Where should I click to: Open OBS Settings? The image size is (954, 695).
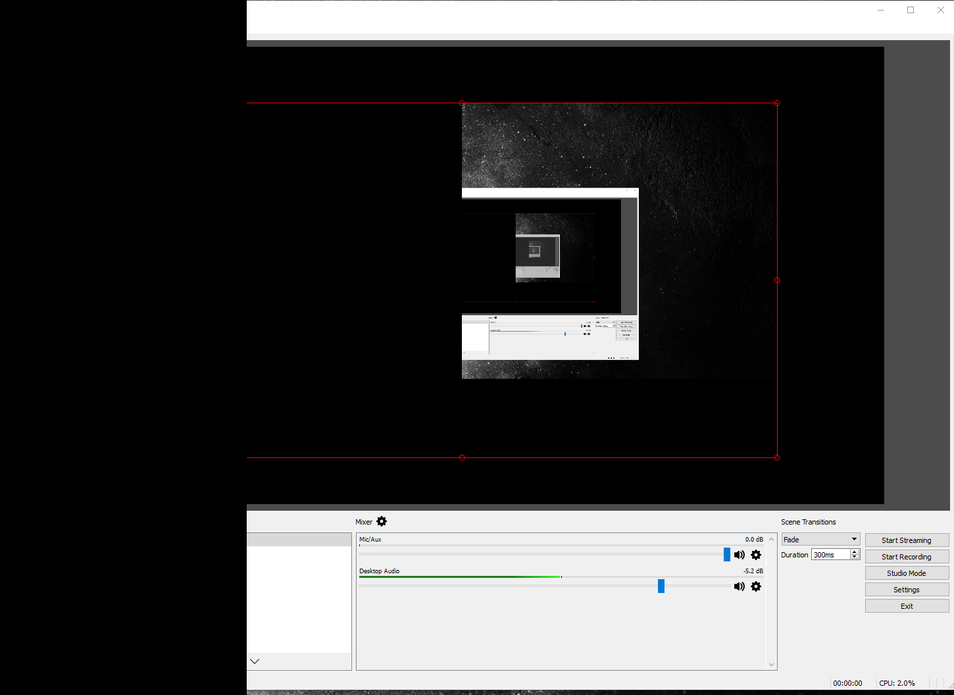(907, 590)
